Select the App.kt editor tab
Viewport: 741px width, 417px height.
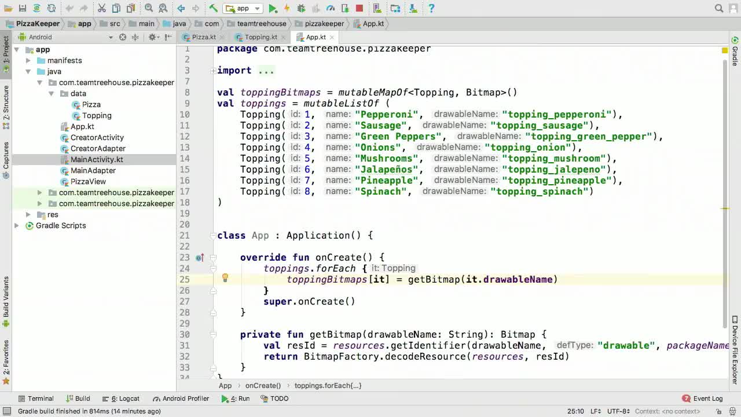316,37
